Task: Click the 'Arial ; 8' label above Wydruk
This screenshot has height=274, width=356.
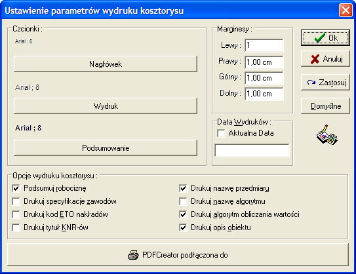Action: tap(28, 87)
